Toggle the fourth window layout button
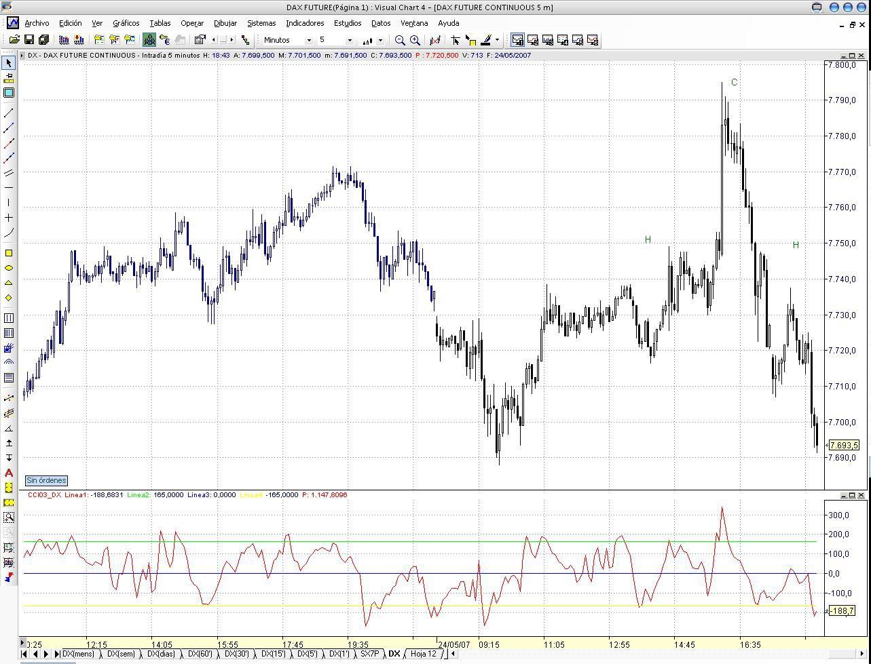The image size is (871, 664). coord(563,40)
